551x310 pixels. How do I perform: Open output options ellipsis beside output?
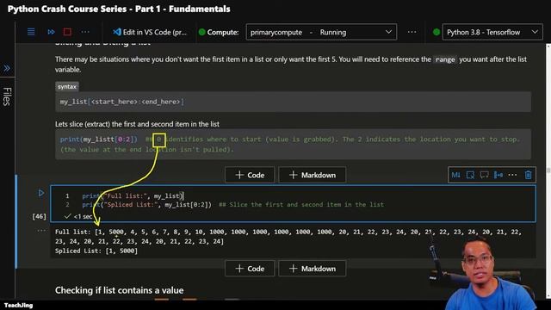point(41,231)
